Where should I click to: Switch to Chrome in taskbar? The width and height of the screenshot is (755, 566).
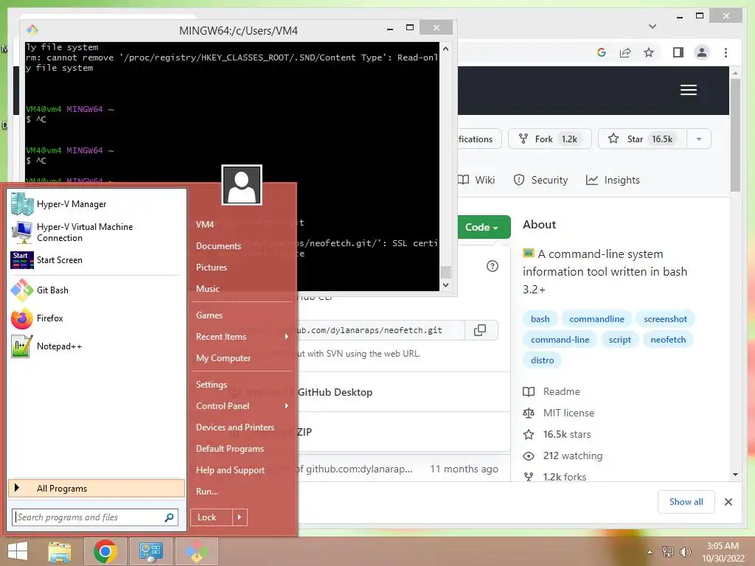[105, 551]
